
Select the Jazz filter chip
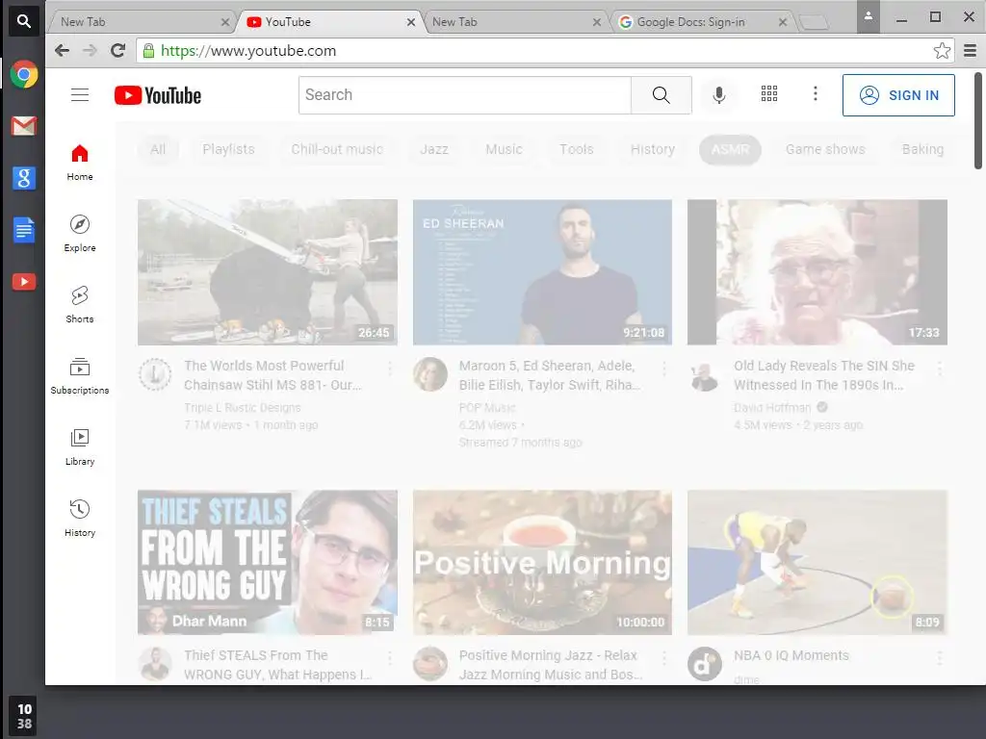[x=434, y=149]
